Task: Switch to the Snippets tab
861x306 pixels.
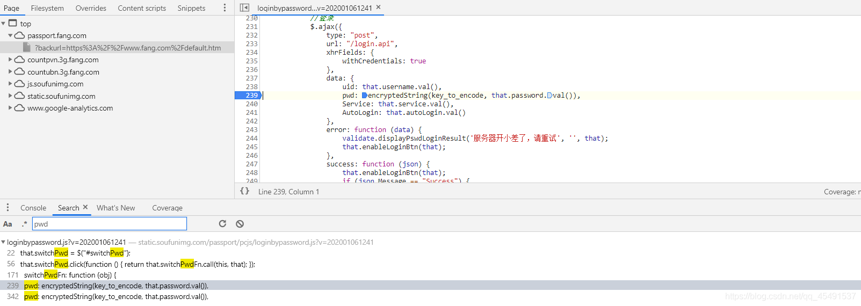Action: point(191,8)
